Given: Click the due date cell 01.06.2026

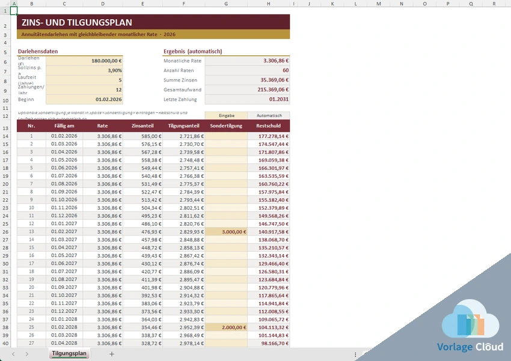Looking at the screenshot, I should point(64,168).
